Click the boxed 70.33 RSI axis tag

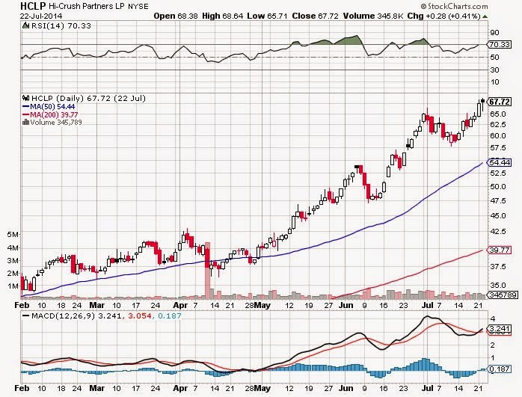[x=499, y=44]
